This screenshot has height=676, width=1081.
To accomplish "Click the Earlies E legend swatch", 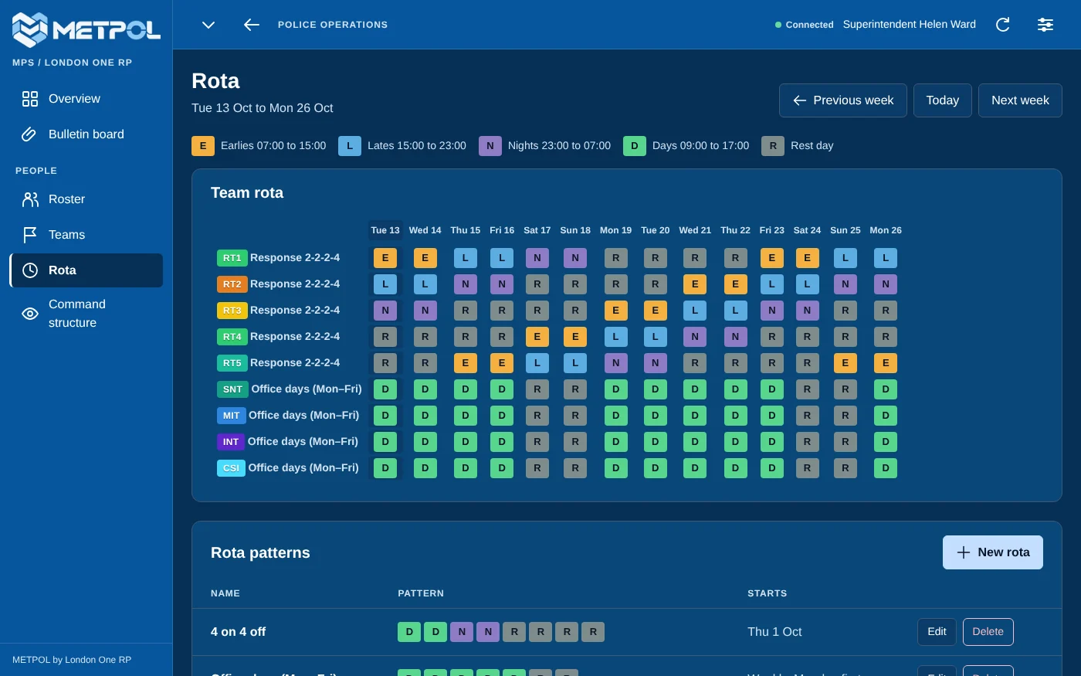I will (203, 146).
